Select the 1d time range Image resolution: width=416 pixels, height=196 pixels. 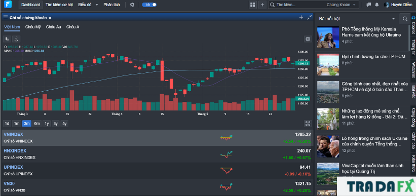[7, 124]
